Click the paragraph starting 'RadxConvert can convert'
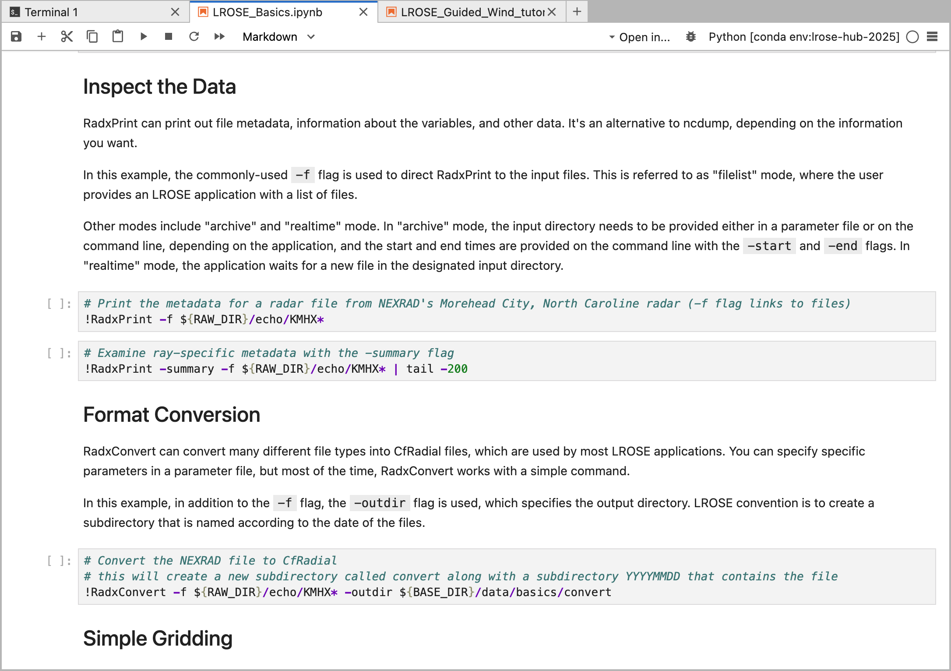Image resolution: width=951 pixels, height=671 pixels. pyautogui.click(x=474, y=461)
